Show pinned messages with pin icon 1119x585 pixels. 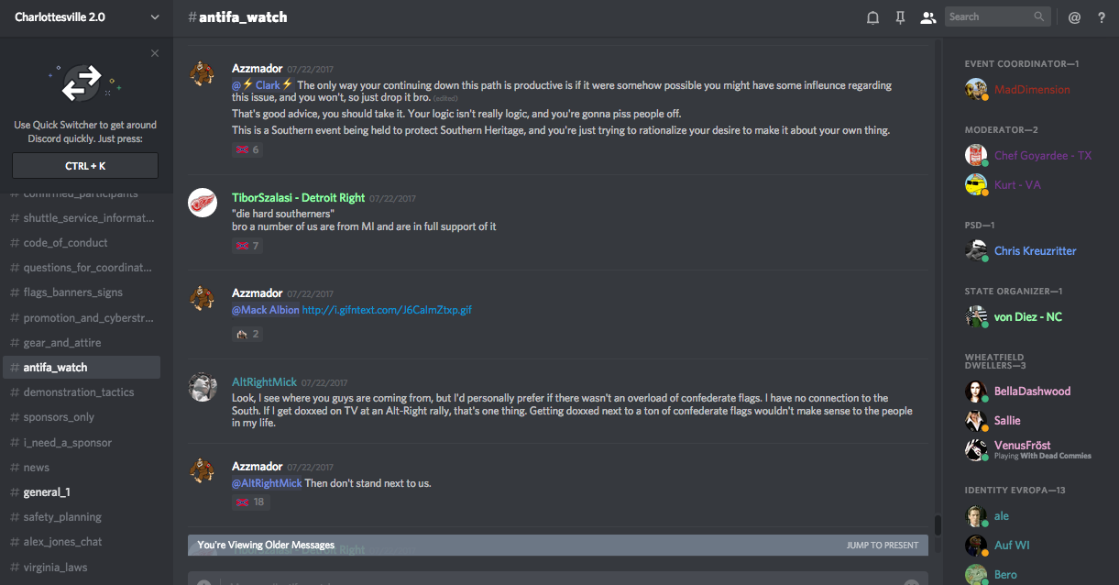click(x=900, y=17)
